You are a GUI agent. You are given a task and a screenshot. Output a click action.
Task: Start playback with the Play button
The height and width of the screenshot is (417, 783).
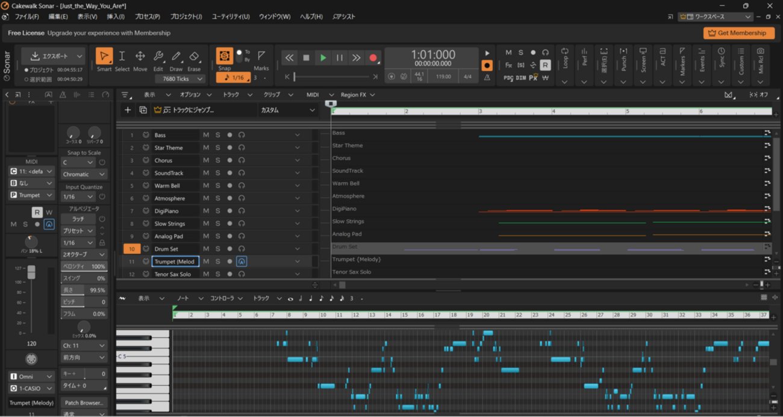(x=323, y=58)
